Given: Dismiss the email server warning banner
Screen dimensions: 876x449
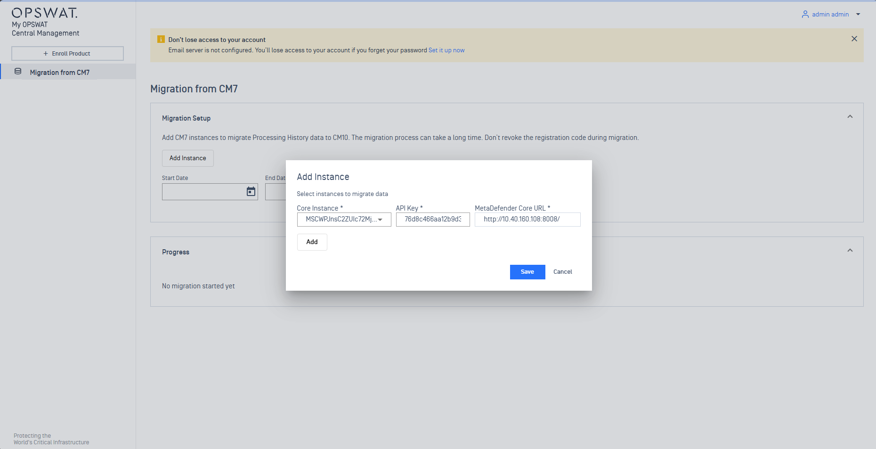Looking at the screenshot, I should pyautogui.click(x=854, y=39).
